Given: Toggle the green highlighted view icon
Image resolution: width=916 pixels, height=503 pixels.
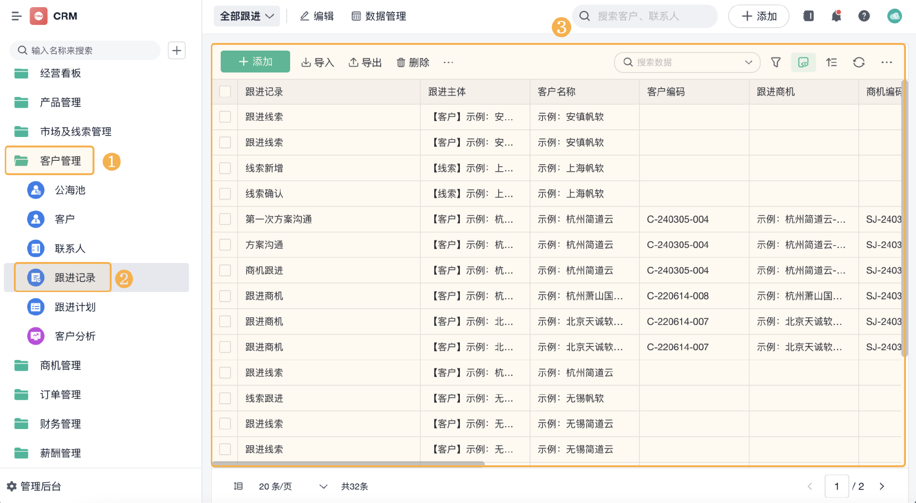Looking at the screenshot, I should click(x=803, y=63).
